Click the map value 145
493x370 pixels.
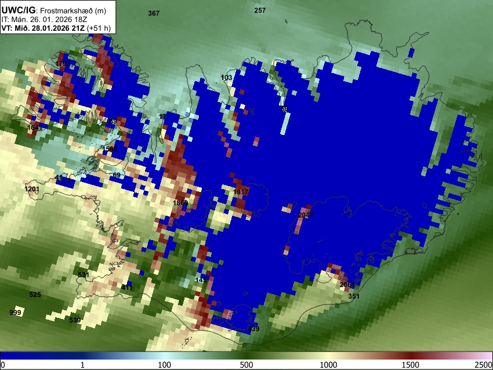point(201,280)
